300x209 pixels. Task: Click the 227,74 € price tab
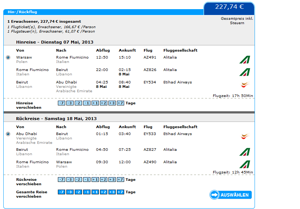pyautogui.click(x=229, y=8)
